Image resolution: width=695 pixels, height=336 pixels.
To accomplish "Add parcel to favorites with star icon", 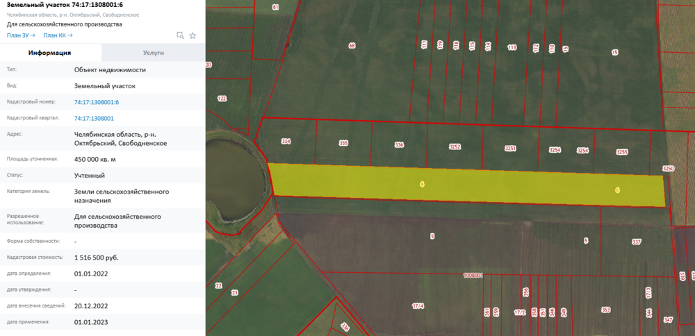I will pyautogui.click(x=193, y=35).
